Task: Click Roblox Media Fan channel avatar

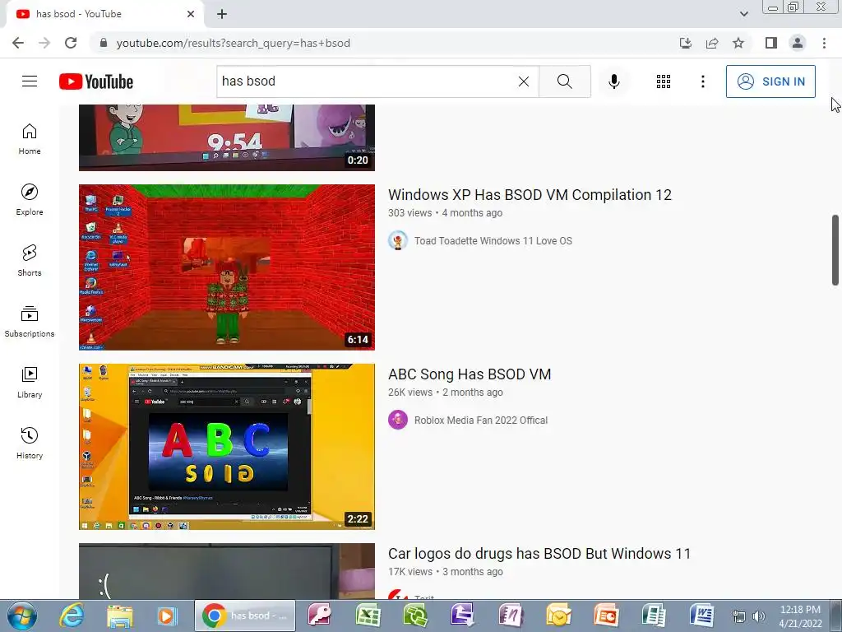Action: [x=398, y=420]
